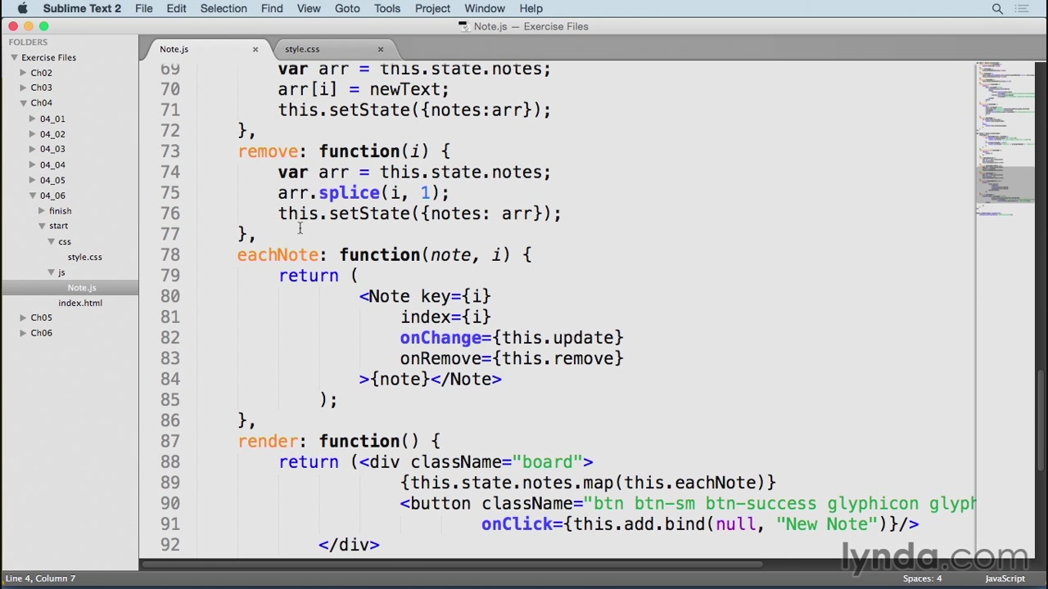This screenshot has width=1048, height=589.
Task: Click the remove function name on line 73
Action: click(x=268, y=151)
